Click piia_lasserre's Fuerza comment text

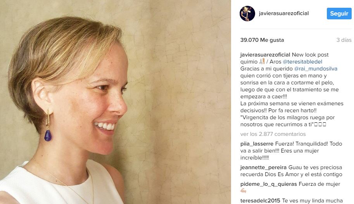(291, 151)
